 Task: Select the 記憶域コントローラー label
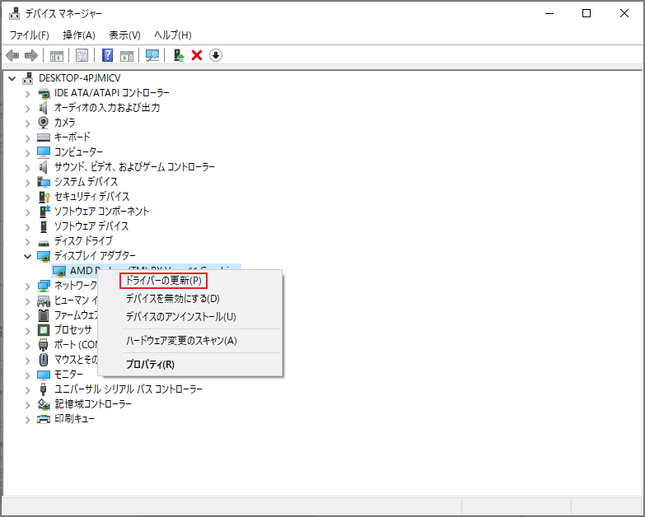[93, 404]
